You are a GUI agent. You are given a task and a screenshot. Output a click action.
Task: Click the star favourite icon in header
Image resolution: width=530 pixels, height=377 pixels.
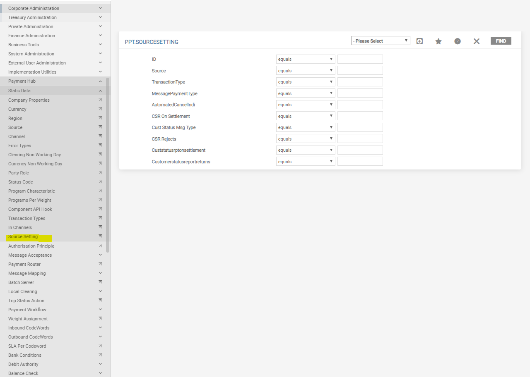pos(438,41)
